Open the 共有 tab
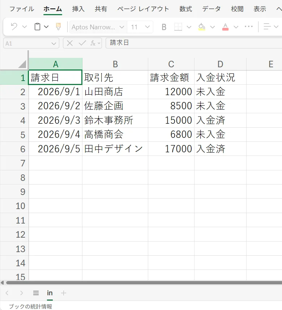The height and width of the screenshot is (310, 282). (x=101, y=9)
